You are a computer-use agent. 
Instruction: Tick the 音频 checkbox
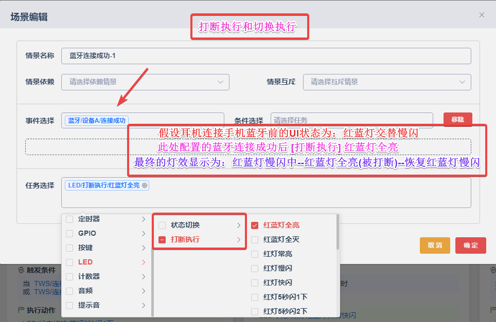pos(69,291)
